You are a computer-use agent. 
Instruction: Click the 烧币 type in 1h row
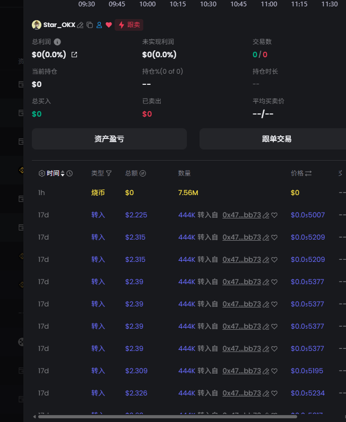click(98, 192)
